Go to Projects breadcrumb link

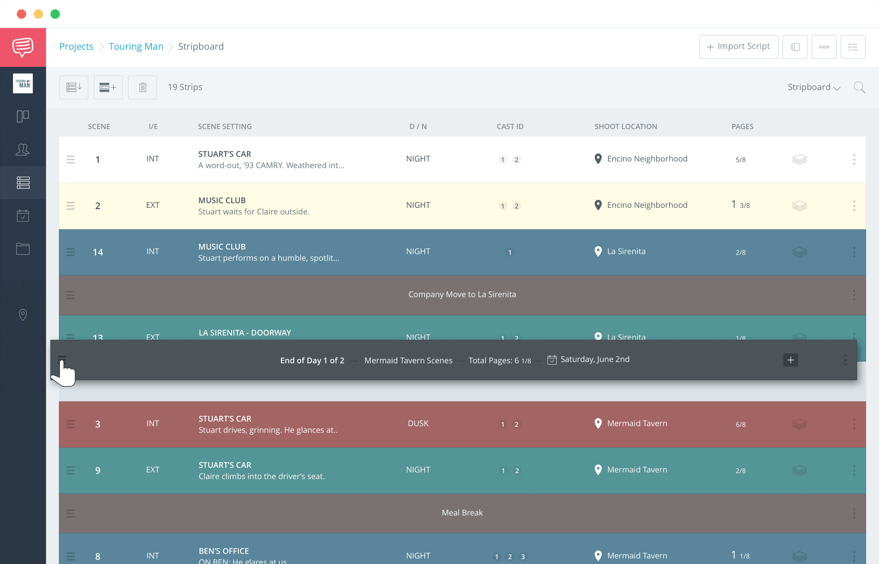(76, 46)
